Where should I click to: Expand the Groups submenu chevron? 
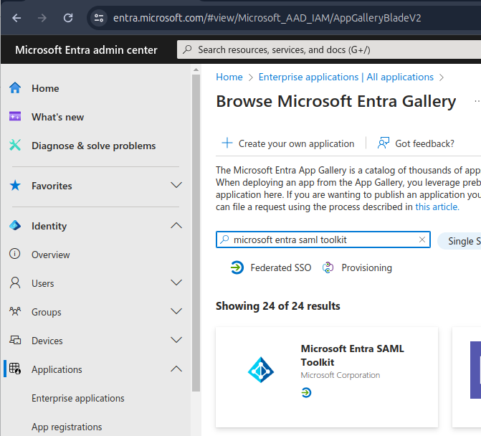(x=176, y=311)
